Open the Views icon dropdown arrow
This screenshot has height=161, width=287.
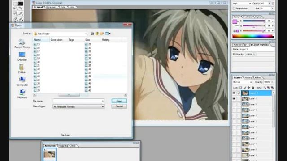coord(109,34)
